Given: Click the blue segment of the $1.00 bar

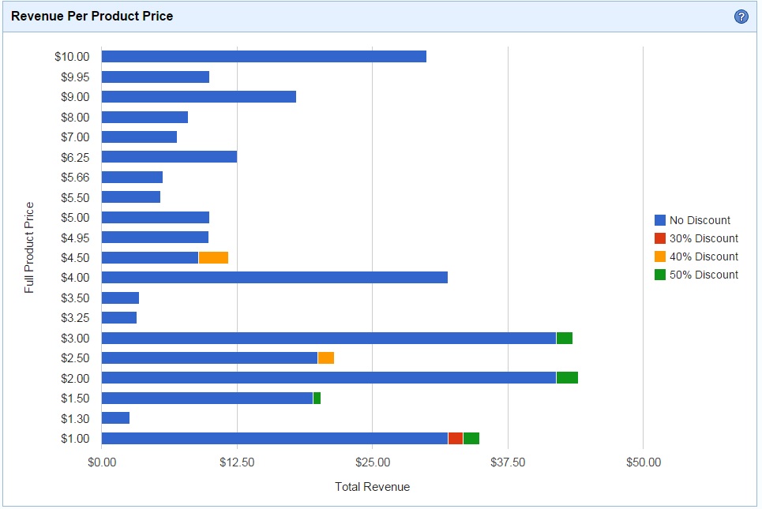Looking at the screenshot, I should coord(275,439).
